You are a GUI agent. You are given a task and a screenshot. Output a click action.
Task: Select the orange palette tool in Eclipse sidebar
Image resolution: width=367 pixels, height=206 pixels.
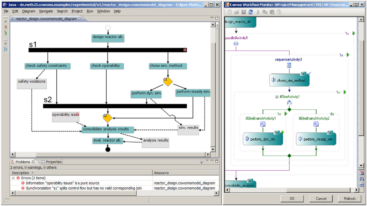(5, 27)
